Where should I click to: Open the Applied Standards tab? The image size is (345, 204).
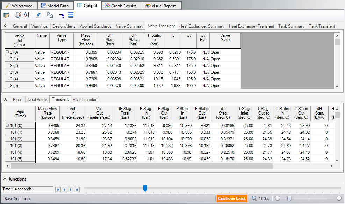(x=95, y=26)
